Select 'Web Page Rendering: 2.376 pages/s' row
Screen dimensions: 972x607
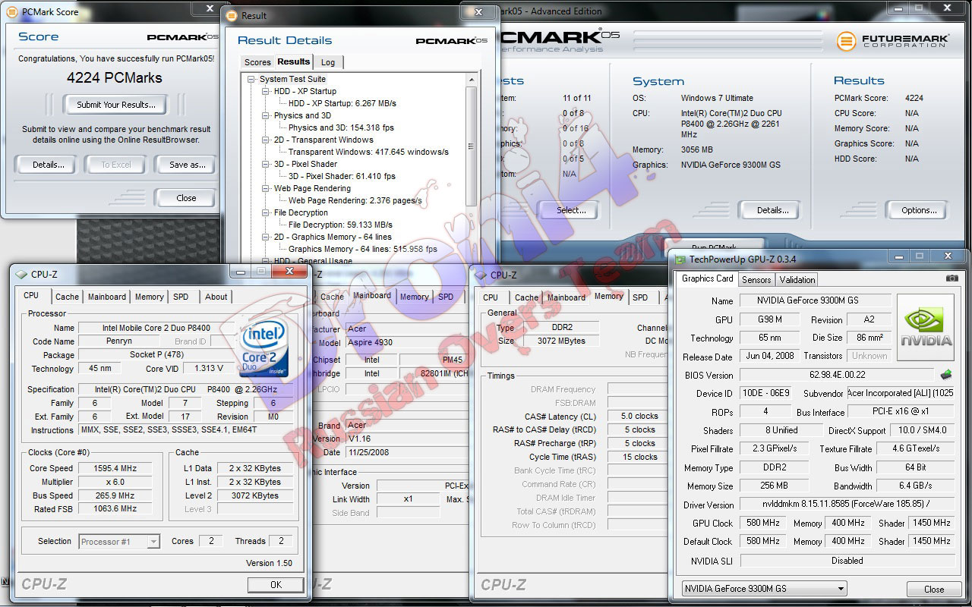[x=355, y=200]
